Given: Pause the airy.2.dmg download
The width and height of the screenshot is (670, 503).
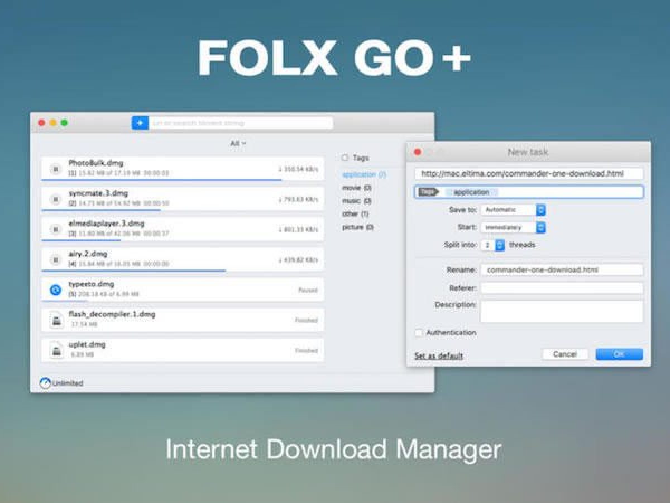Looking at the screenshot, I should coord(55,259).
